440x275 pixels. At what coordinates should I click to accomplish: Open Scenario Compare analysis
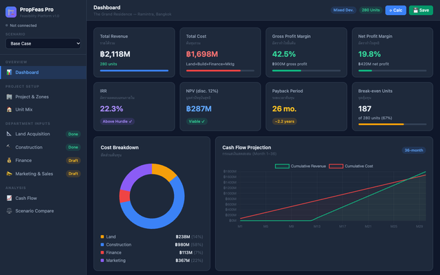(x=43, y=211)
